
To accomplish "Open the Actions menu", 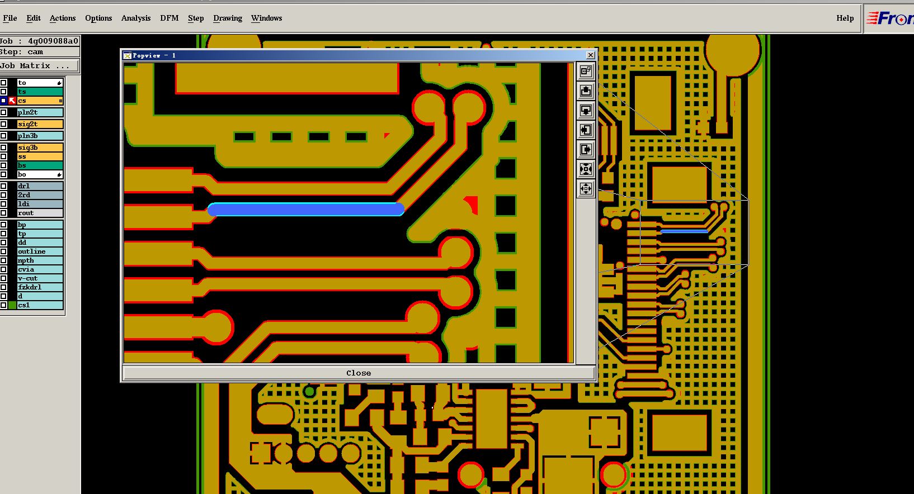I will [x=63, y=18].
